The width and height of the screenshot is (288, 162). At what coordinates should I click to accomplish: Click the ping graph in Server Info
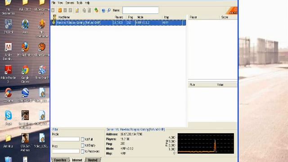(206, 144)
